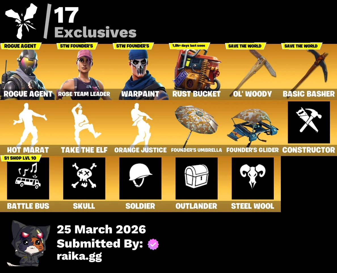
Task: Open the Constructor saw and hammer icon
Action: [x=309, y=122]
